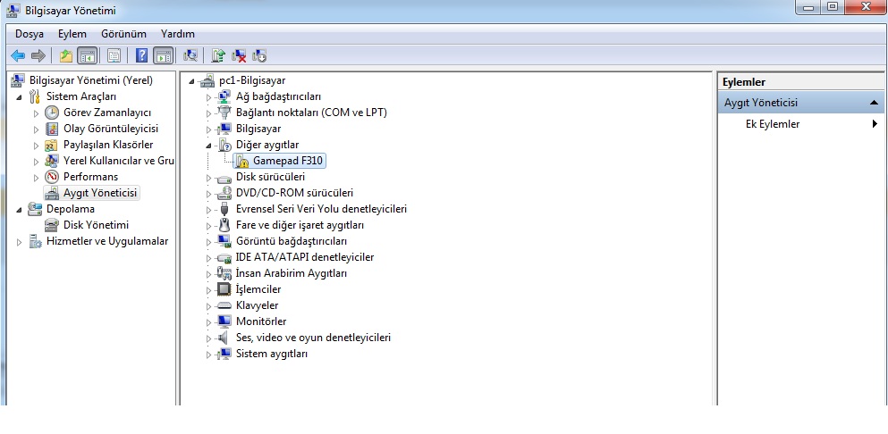The image size is (888, 434).
Task: Uninstall device icon with red X
Action: [239, 55]
